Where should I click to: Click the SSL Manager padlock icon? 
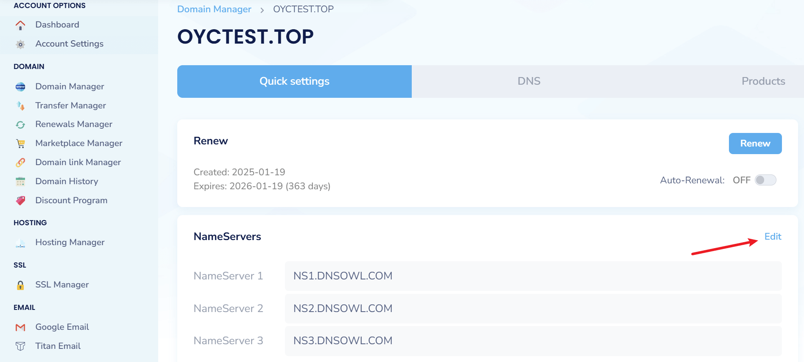(20, 285)
